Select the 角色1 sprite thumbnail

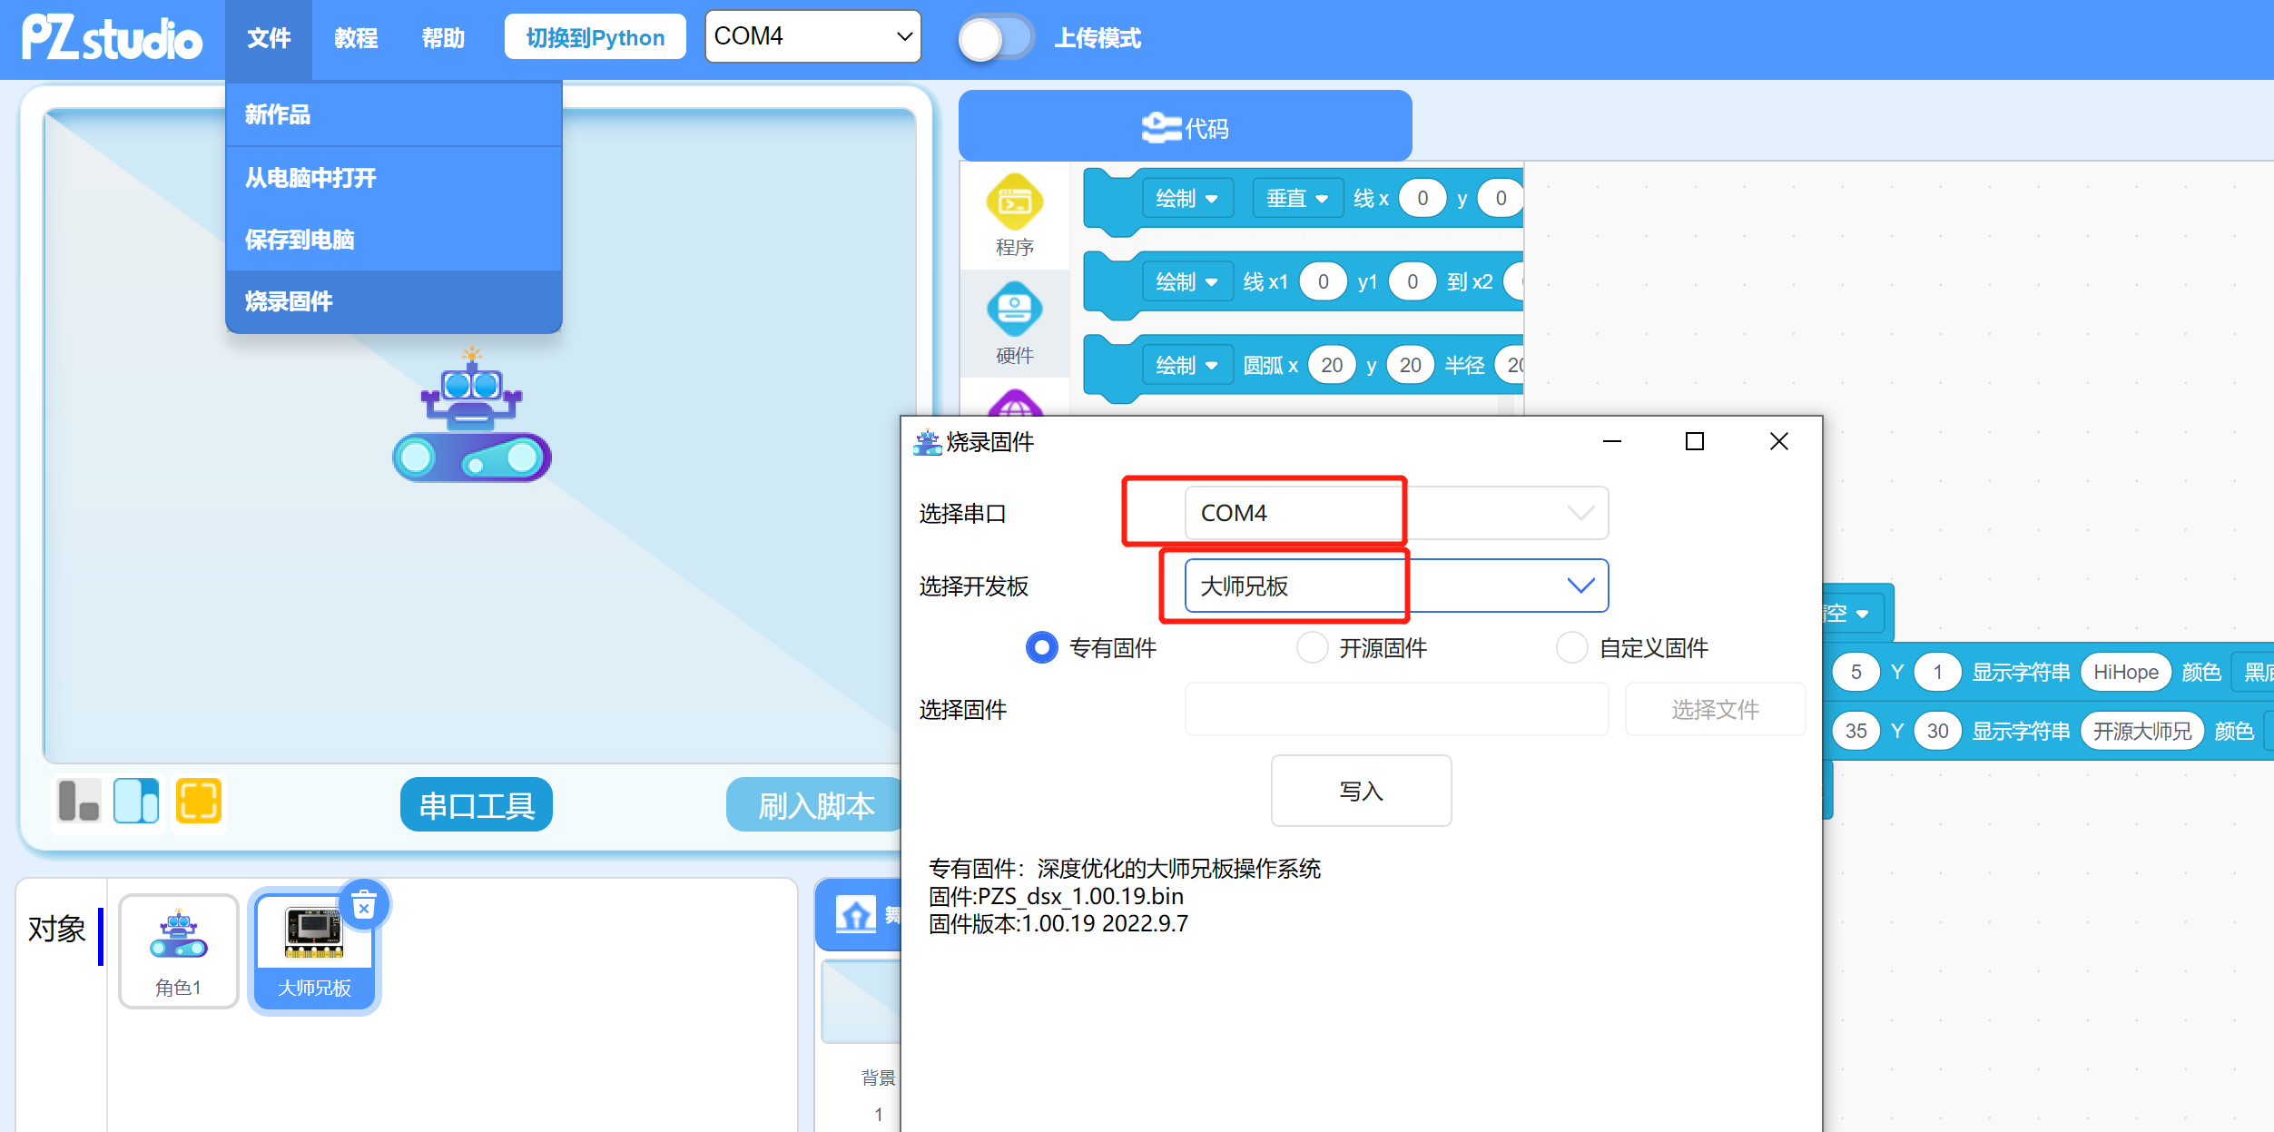[x=179, y=951]
